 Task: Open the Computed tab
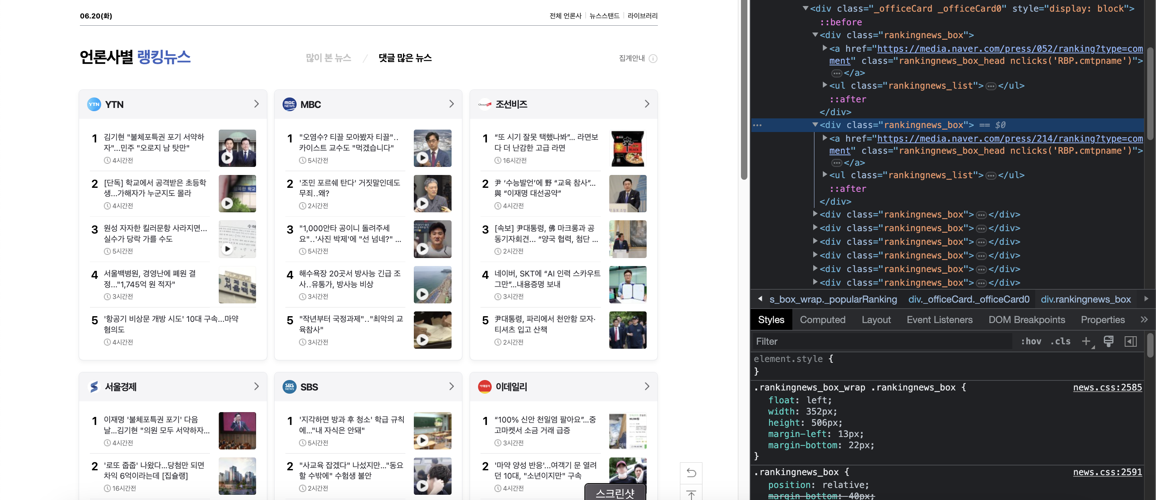click(822, 319)
